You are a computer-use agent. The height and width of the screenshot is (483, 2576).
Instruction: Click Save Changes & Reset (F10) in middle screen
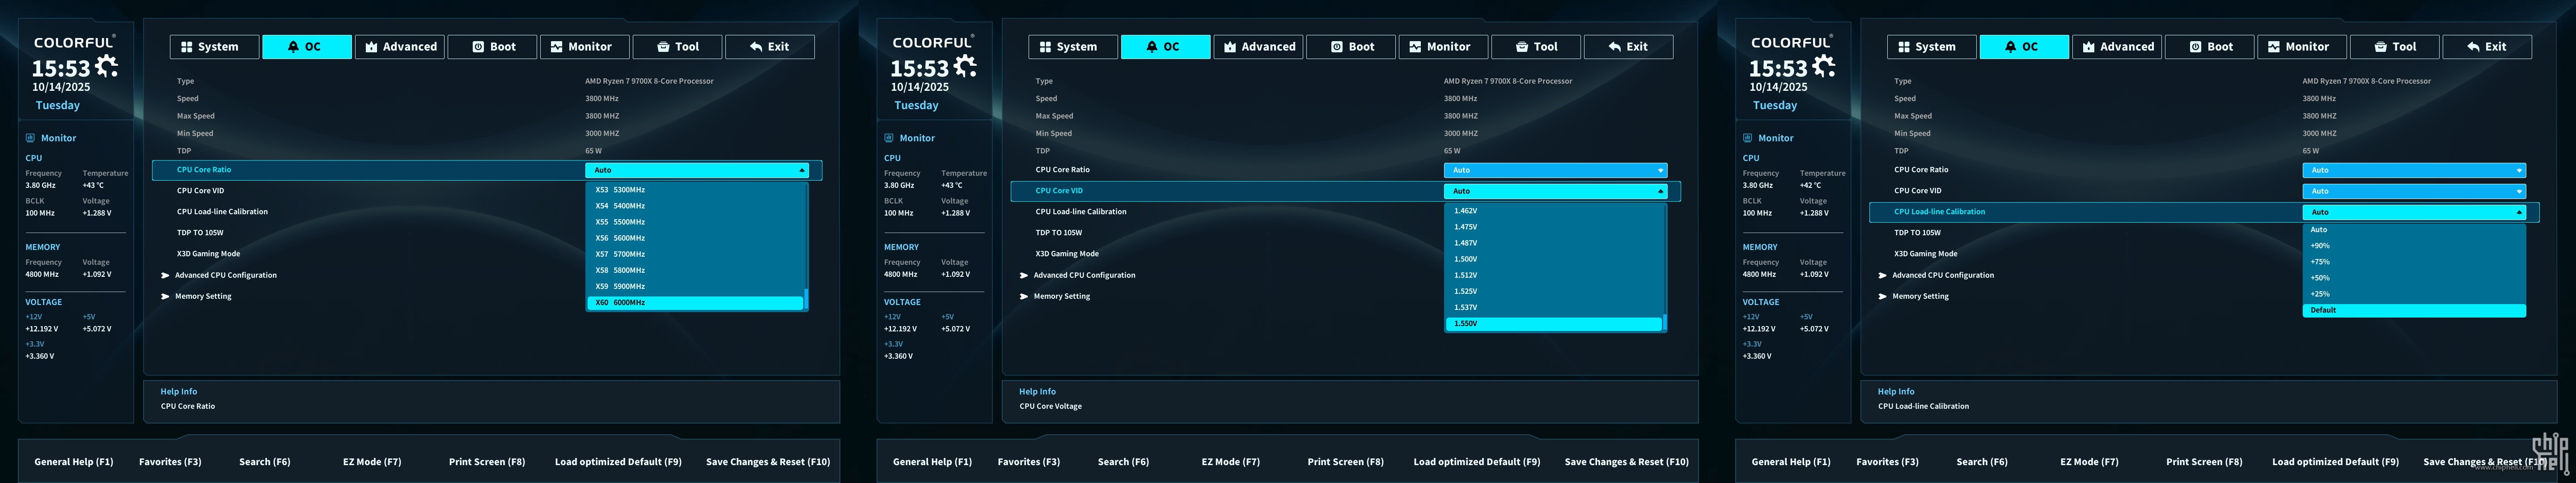click(1626, 462)
